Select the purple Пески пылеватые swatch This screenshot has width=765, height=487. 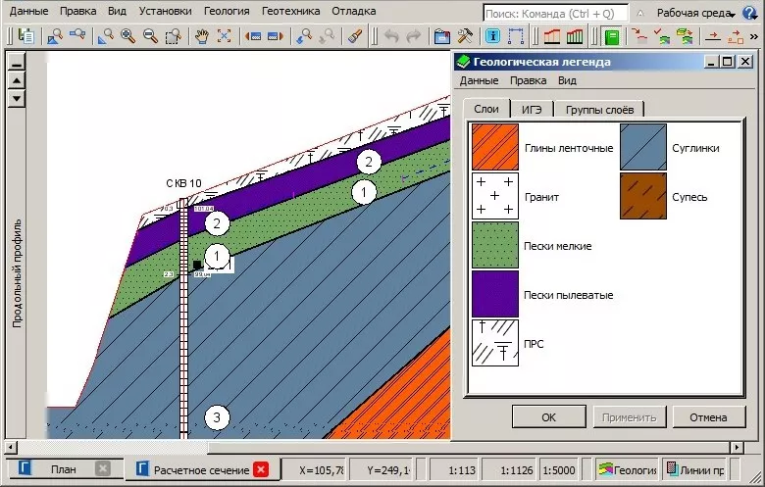(495, 293)
